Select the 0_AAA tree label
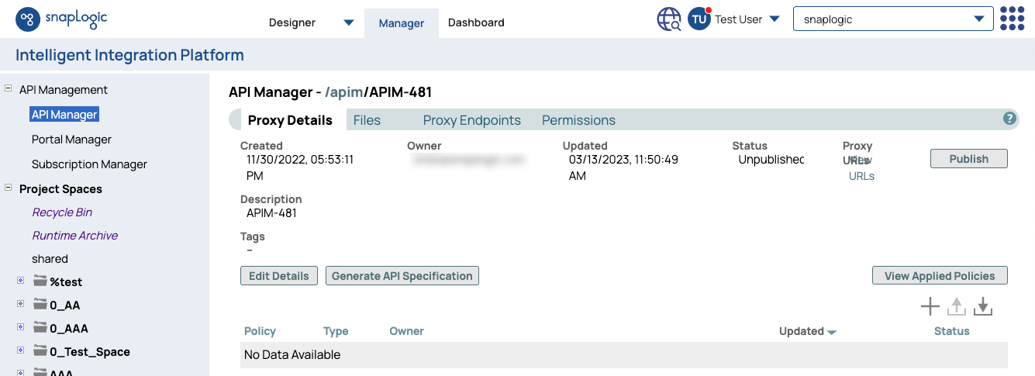This screenshot has width=1035, height=376. (69, 328)
